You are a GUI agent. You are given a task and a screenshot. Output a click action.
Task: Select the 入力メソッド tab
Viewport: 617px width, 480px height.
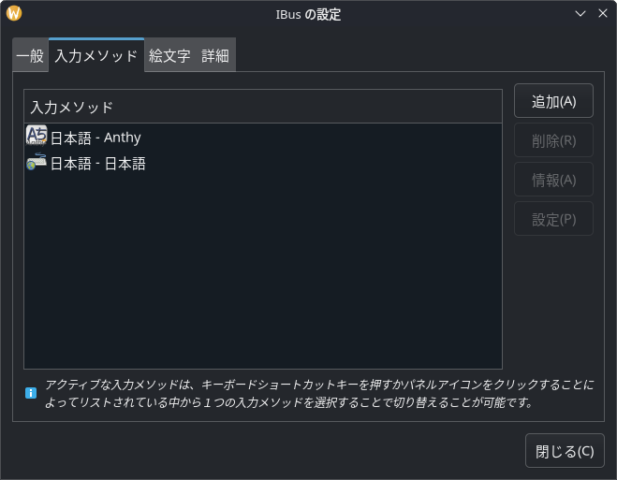pos(96,55)
